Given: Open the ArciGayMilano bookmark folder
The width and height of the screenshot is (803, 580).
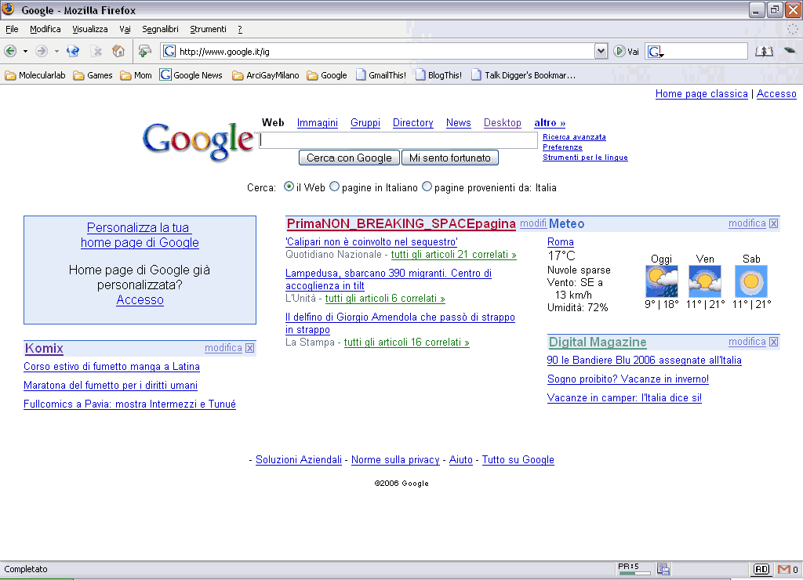Looking at the screenshot, I should [x=266, y=75].
